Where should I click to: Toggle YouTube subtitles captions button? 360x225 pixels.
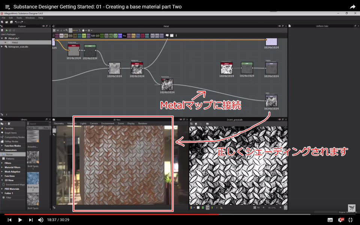click(x=330, y=220)
